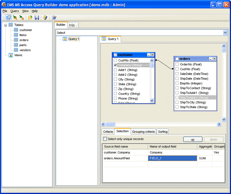Click the horizontal scrollbar thumb in diagram
This screenshot has width=231, height=194.
point(110,124)
